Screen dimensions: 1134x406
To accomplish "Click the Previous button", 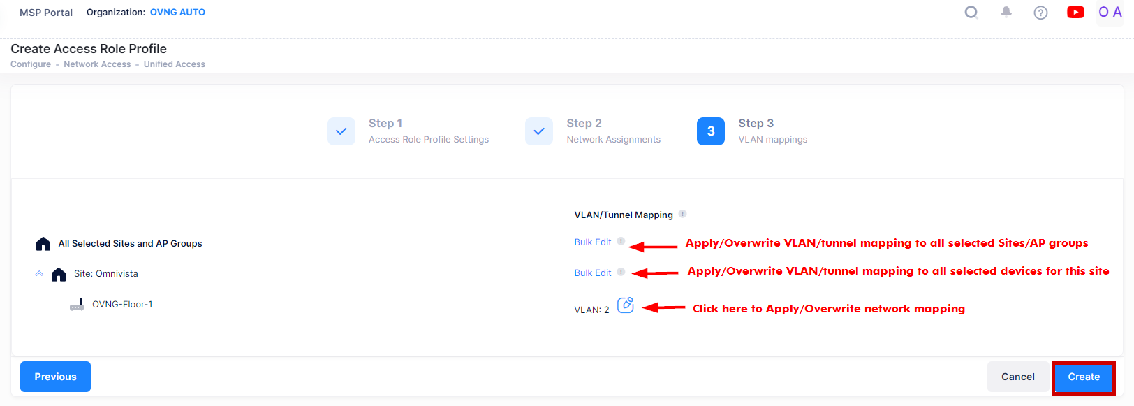I will (56, 377).
